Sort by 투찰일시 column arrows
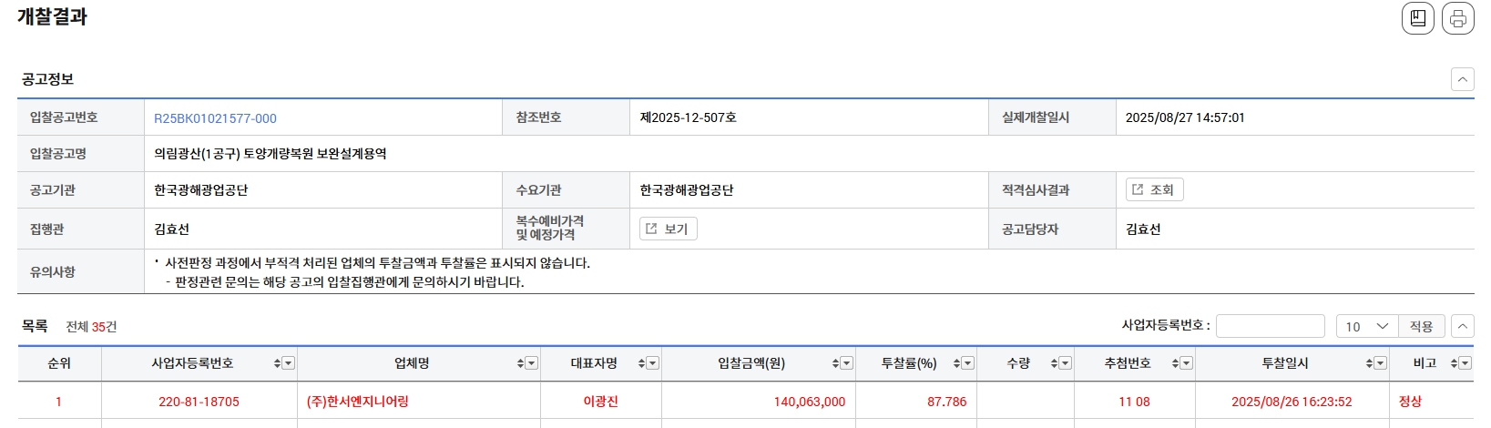 coord(1369,363)
